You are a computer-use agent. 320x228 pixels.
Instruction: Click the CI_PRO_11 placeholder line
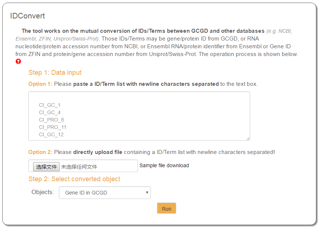pyautogui.click(x=53, y=127)
